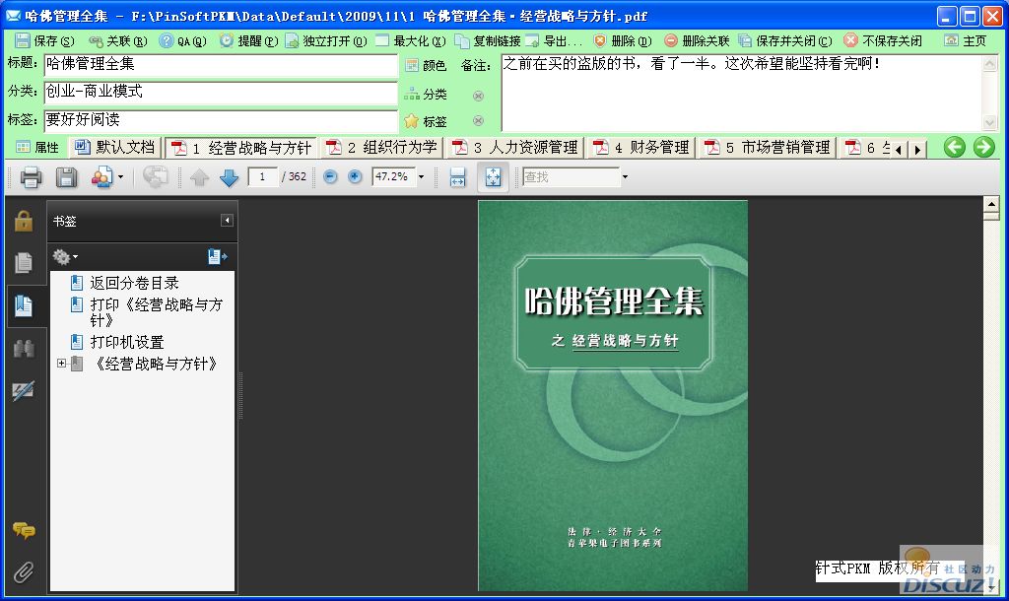Image resolution: width=1009 pixels, height=601 pixels.
Task: Toggle the fit-to-page view button
Action: (x=493, y=177)
